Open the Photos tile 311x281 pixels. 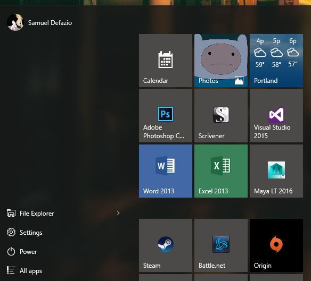point(221,61)
